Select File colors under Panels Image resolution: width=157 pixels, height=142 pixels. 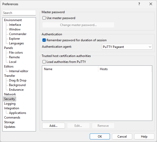click(x=16, y=53)
